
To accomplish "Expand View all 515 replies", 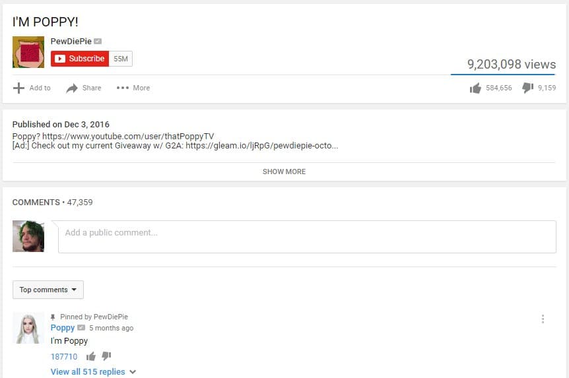I will pos(93,372).
